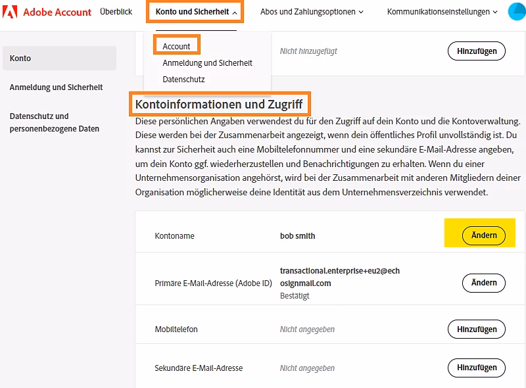Expand the Abos und Zahlungsoptionen dropdown
The width and height of the screenshot is (526, 388).
pos(311,11)
